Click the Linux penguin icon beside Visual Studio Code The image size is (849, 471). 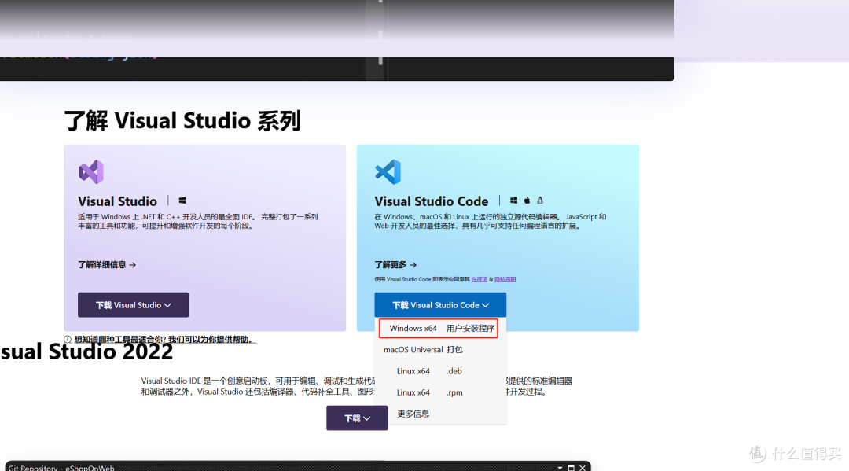(x=540, y=200)
